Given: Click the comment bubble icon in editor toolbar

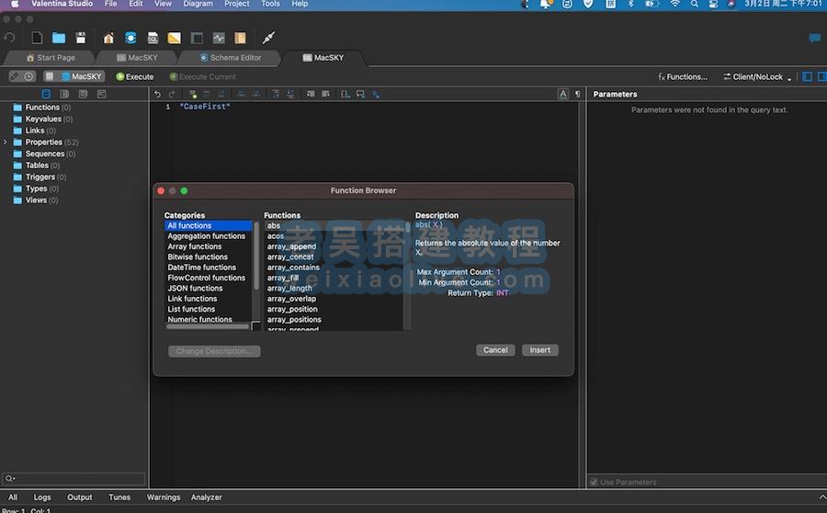Looking at the screenshot, I should [x=361, y=94].
